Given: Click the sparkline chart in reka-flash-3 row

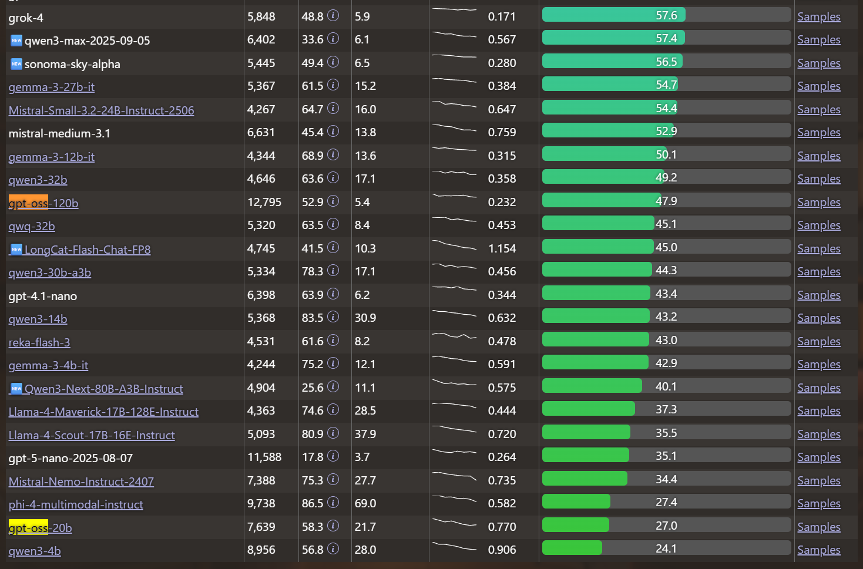Looking at the screenshot, I should point(454,337).
